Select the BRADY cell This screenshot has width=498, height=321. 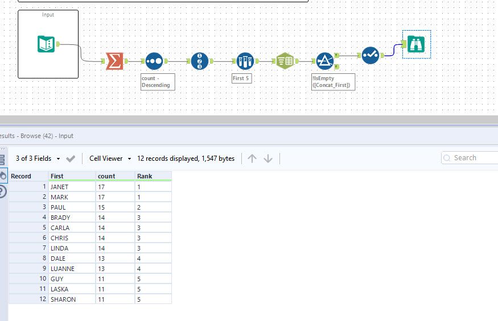tap(72, 218)
